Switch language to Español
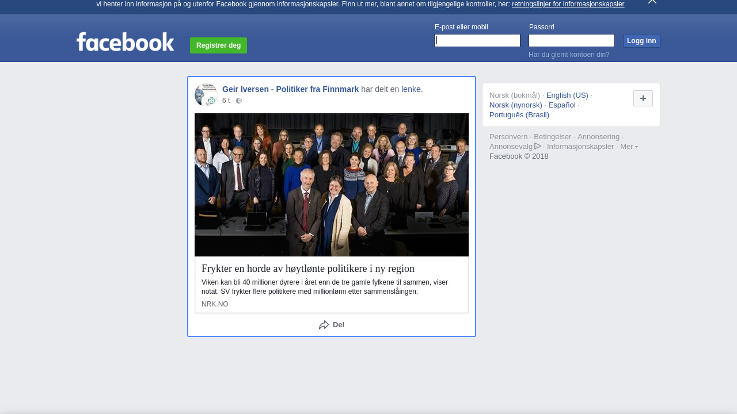737x414 pixels. [562, 105]
